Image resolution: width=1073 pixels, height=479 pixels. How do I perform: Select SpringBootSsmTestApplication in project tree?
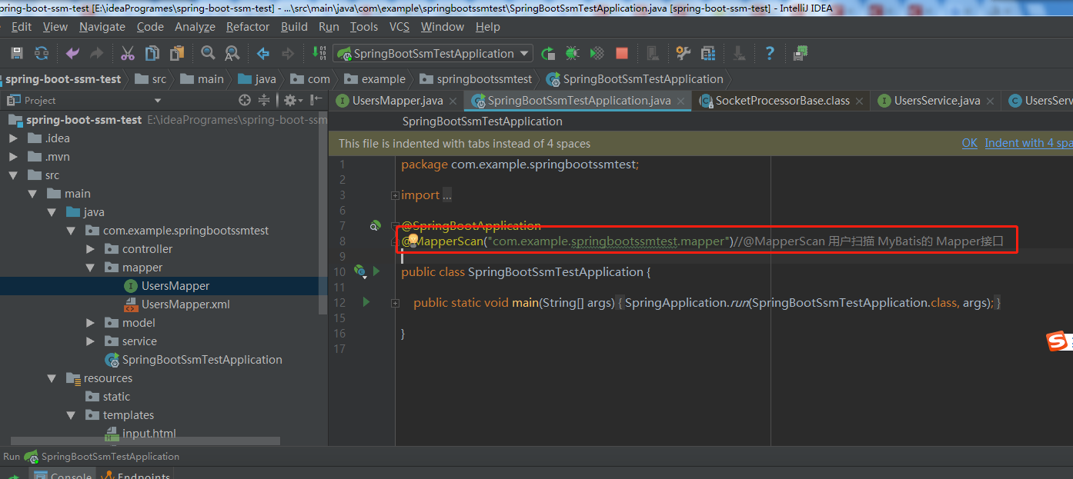[x=194, y=360]
